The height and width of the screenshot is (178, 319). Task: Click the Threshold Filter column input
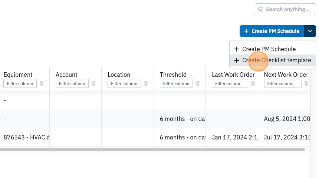(x=176, y=83)
